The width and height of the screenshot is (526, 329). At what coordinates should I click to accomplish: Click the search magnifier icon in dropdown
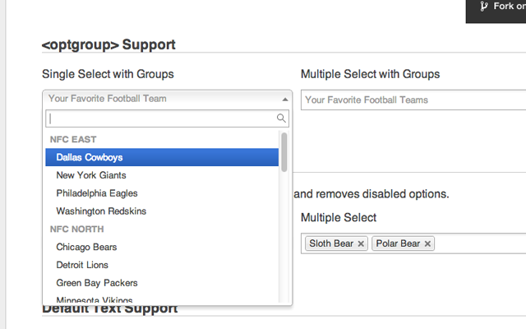(282, 118)
